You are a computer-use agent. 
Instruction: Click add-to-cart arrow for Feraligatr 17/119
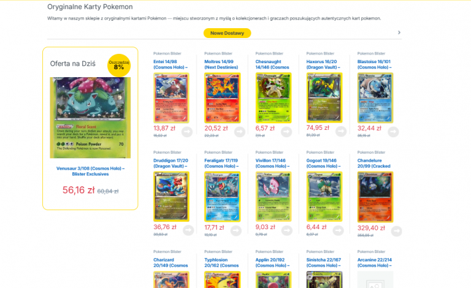[x=236, y=230]
